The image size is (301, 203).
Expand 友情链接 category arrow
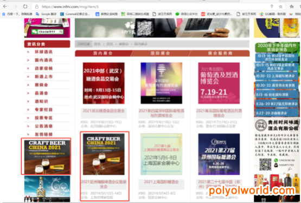[x=28, y=134]
